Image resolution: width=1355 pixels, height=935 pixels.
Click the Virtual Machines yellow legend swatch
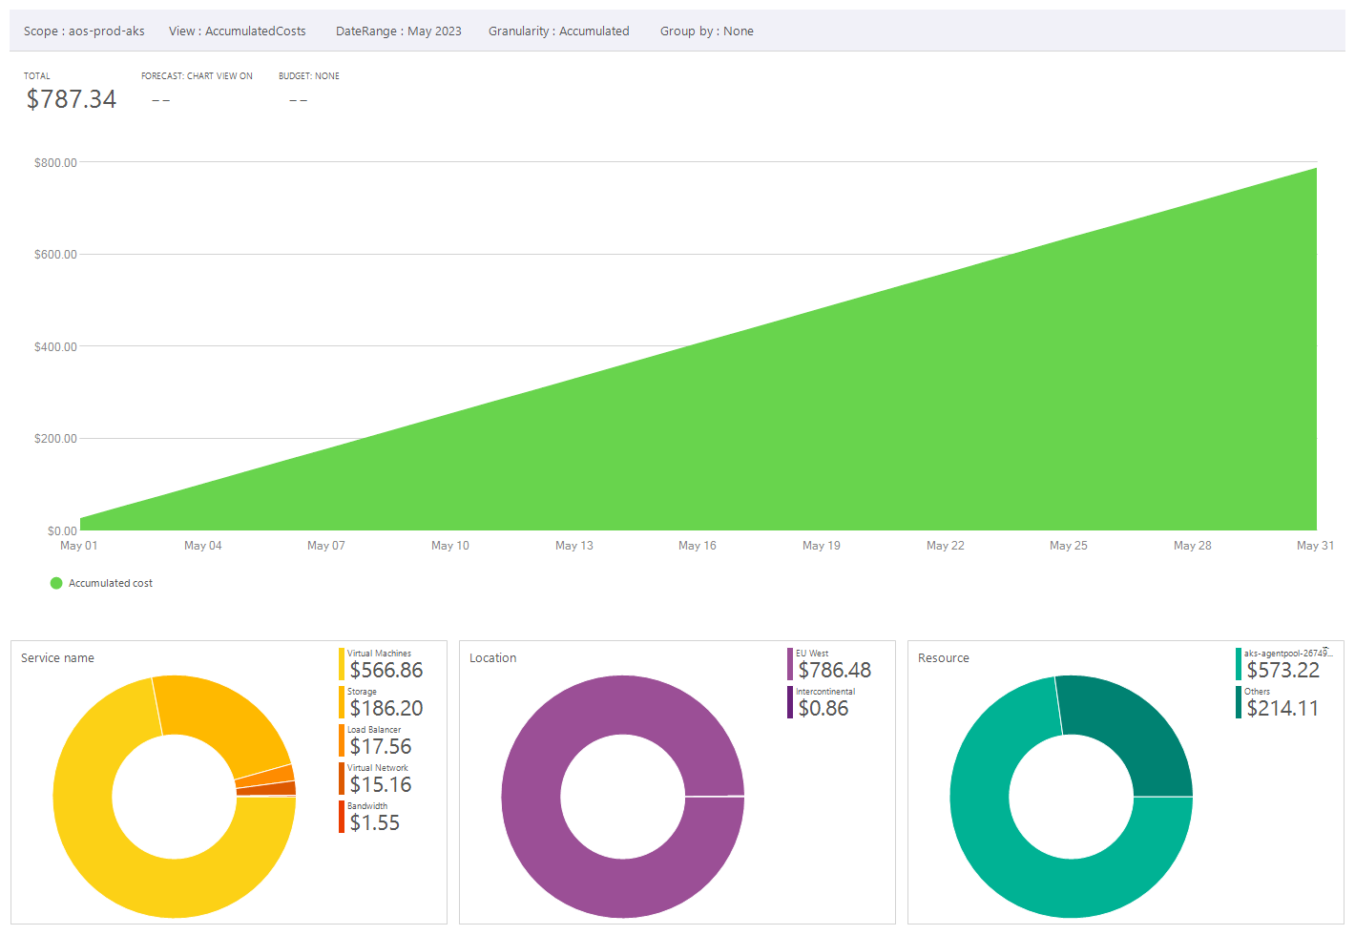pyautogui.click(x=342, y=664)
